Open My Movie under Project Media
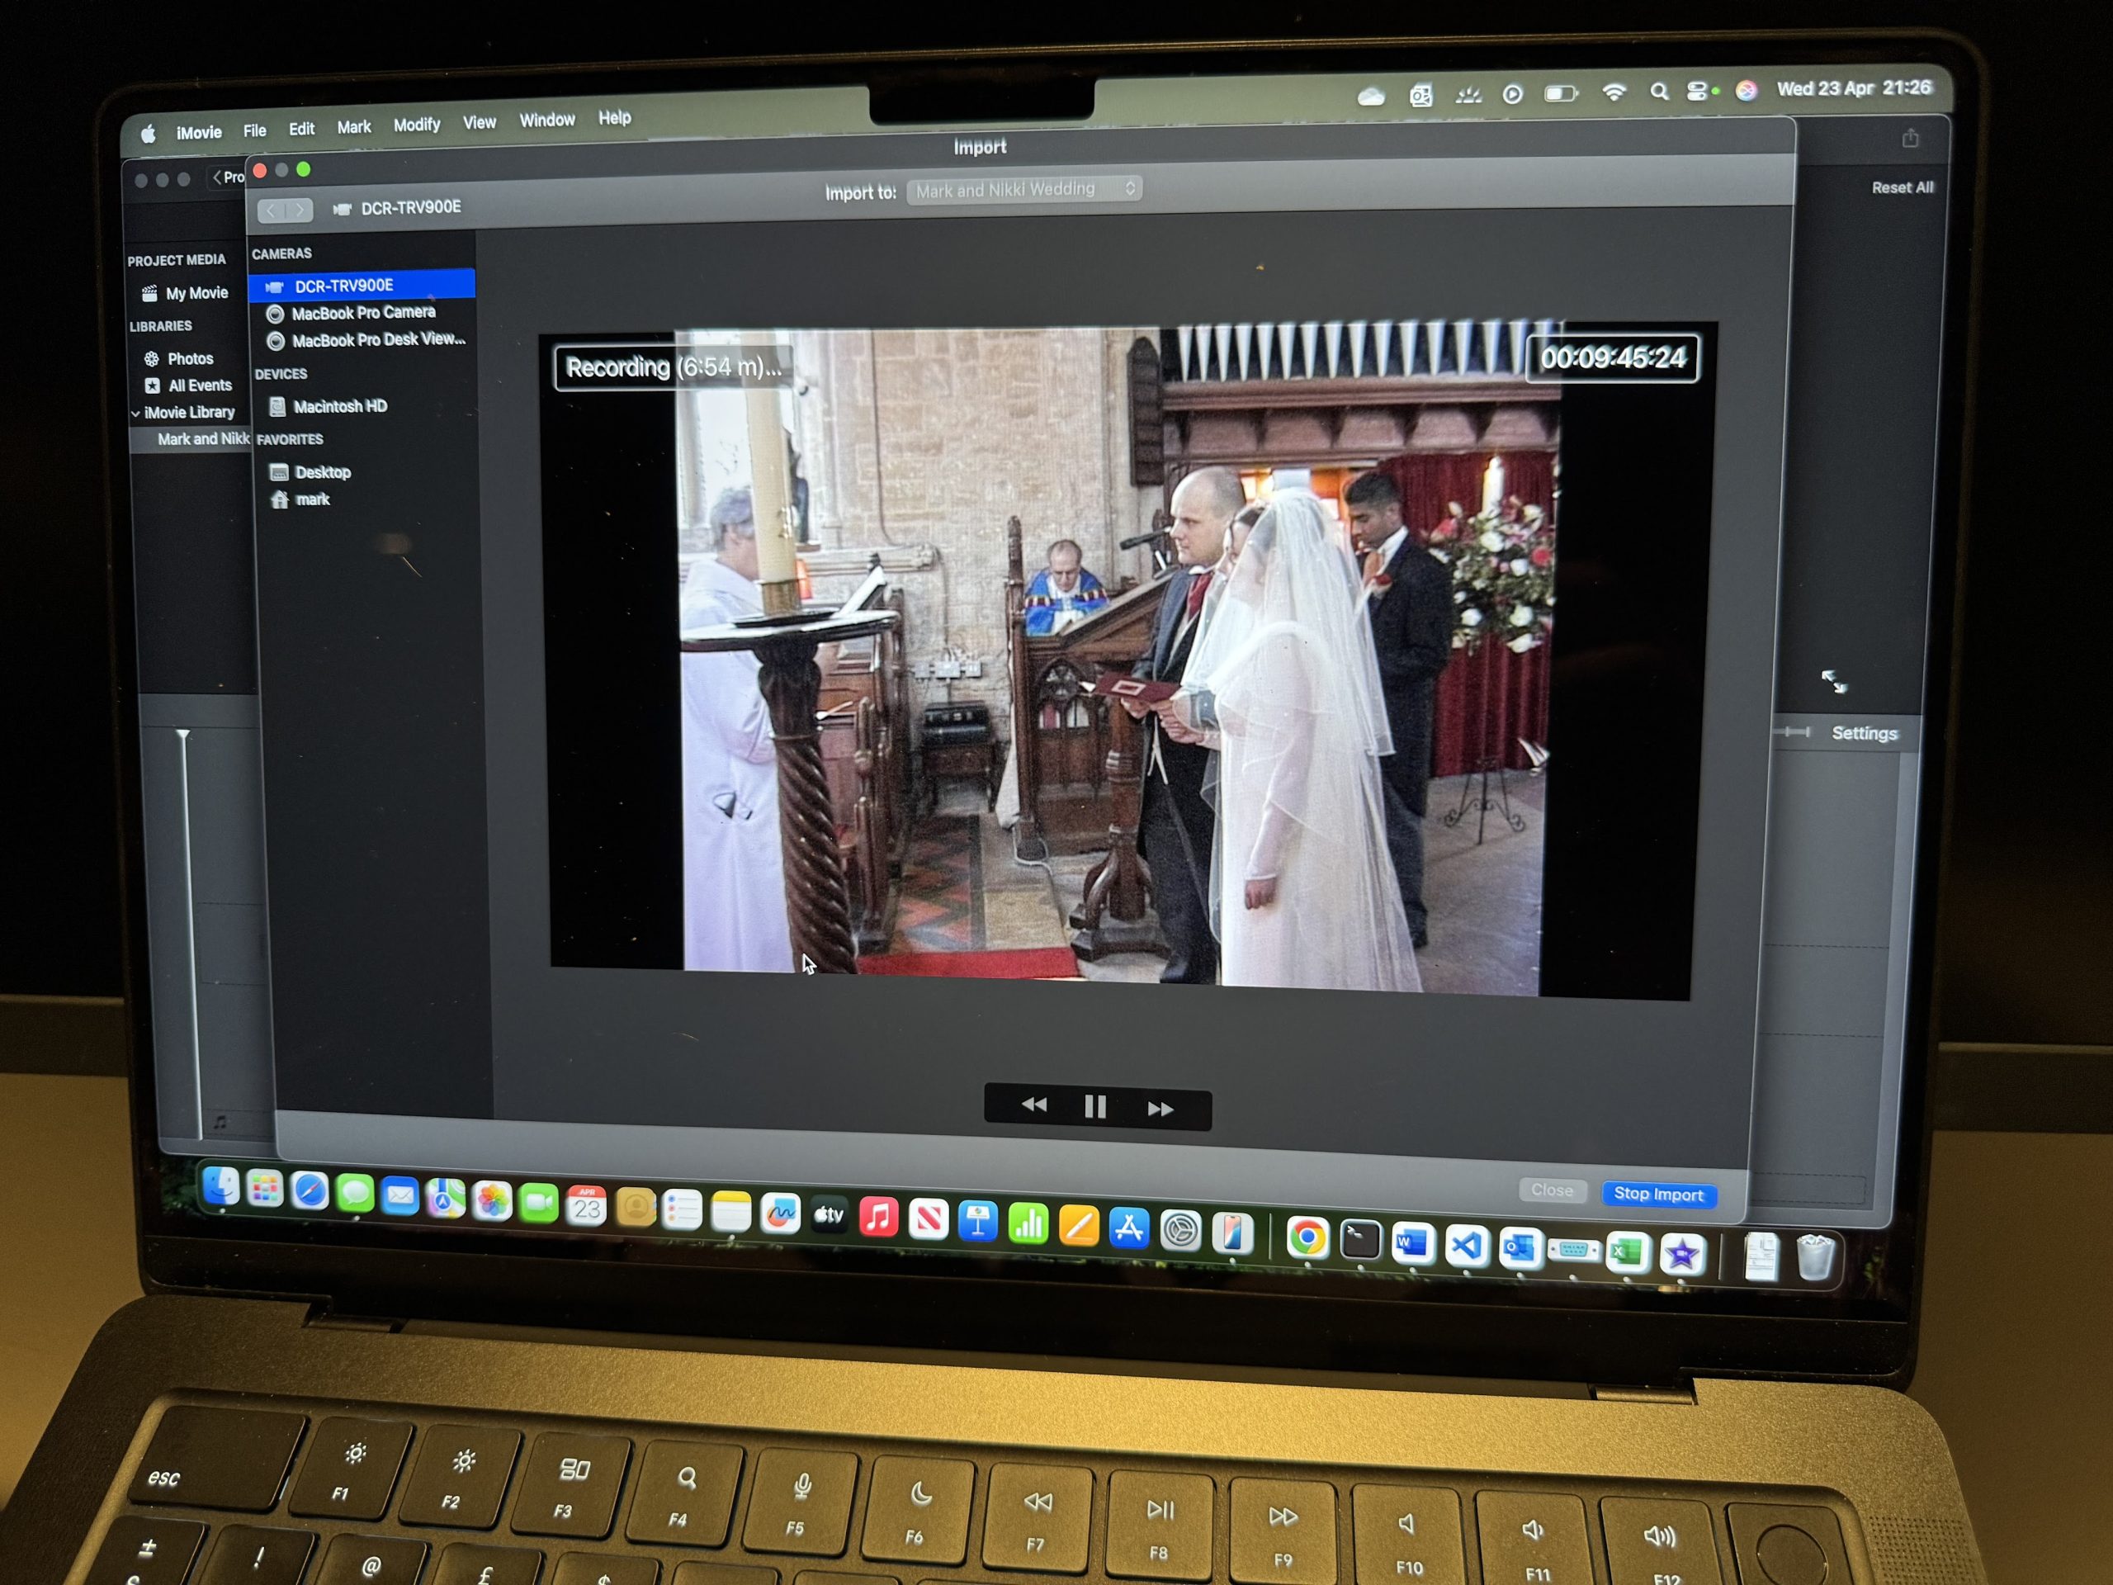Image resolution: width=2113 pixels, height=1585 pixels. click(x=195, y=293)
